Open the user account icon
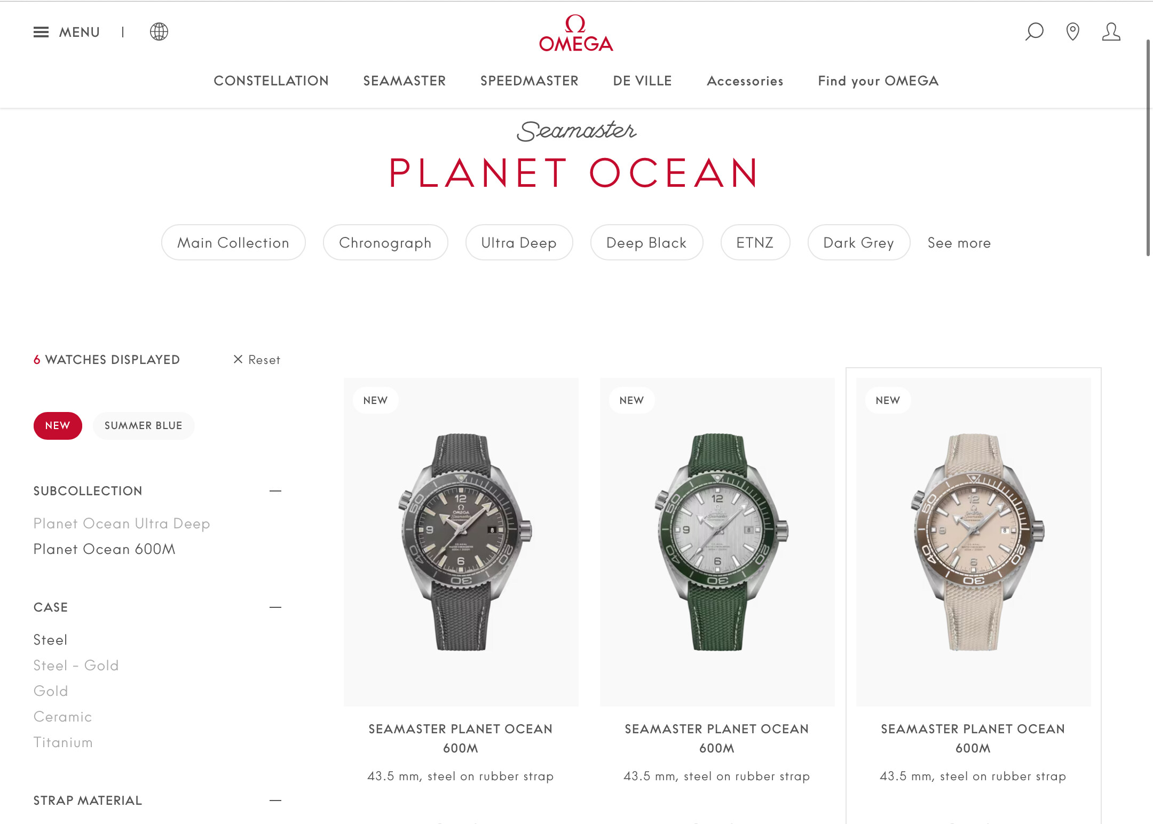Viewport: 1153px width, 824px height. pos(1111,31)
